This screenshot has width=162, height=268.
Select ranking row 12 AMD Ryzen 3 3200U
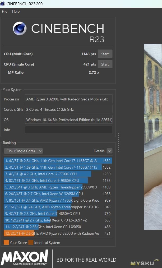58,233
